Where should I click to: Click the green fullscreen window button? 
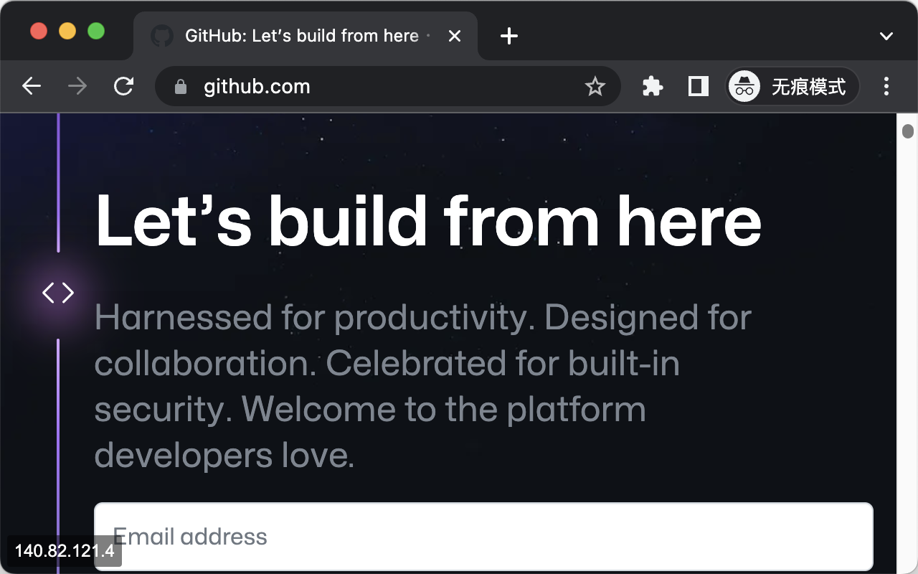click(96, 32)
